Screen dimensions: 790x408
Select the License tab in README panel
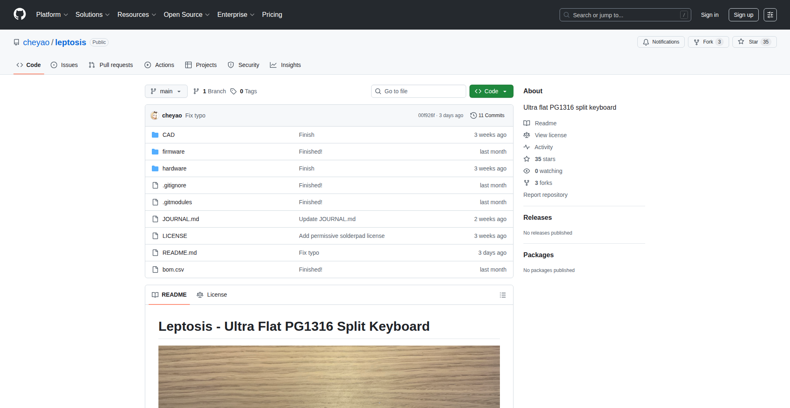click(212, 295)
